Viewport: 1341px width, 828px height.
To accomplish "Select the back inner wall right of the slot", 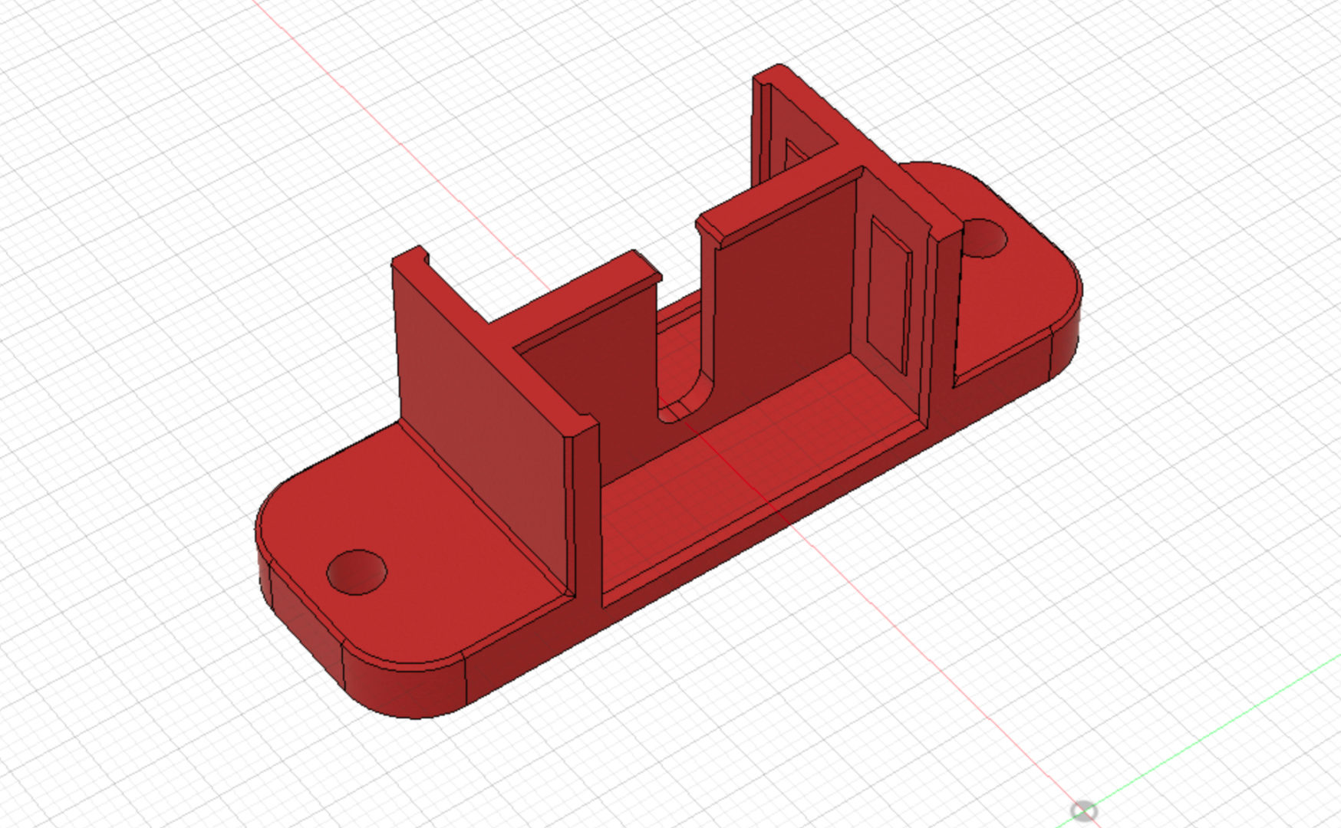I will pos(783,307).
